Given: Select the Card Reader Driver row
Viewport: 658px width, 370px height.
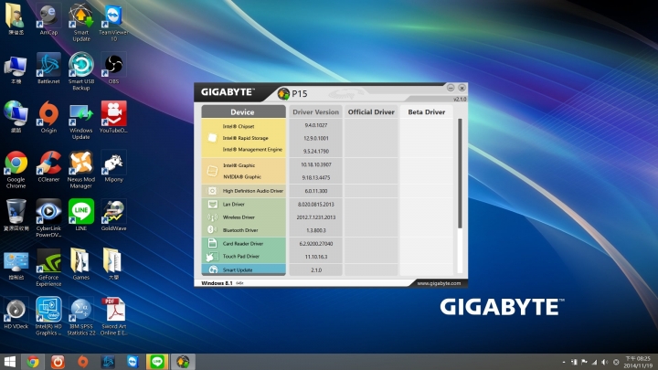Looking at the screenshot, I should (243, 244).
